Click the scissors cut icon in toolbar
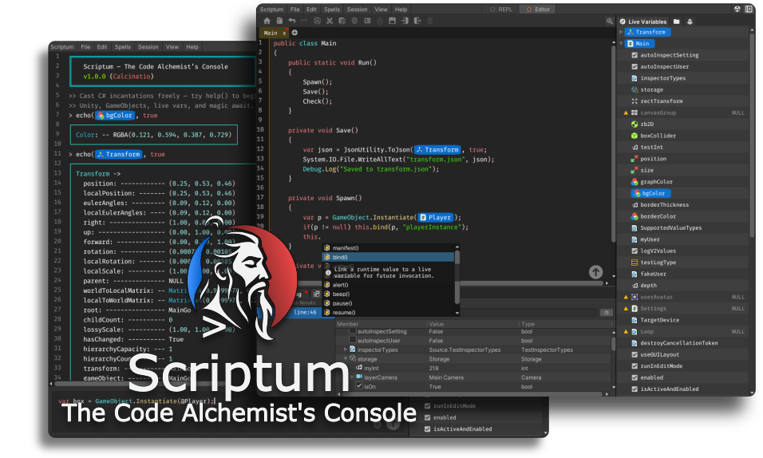 point(330,21)
